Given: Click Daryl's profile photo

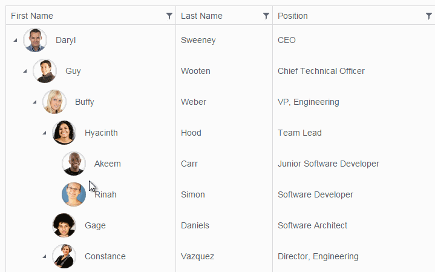Looking at the screenshot, I should (35, 41).
